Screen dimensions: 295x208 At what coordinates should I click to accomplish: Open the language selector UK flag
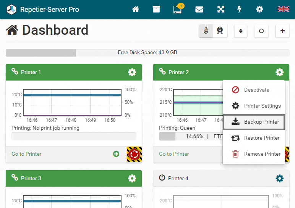(283, 9)
